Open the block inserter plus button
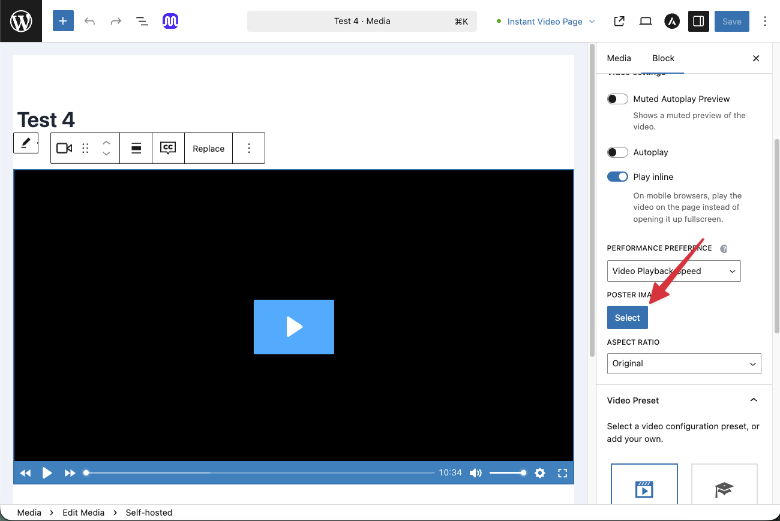780x521 pixels. 63,21
